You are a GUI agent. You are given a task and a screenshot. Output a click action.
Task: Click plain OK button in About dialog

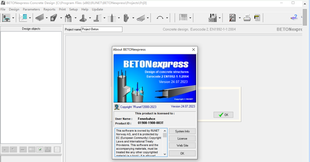[182, 153]
